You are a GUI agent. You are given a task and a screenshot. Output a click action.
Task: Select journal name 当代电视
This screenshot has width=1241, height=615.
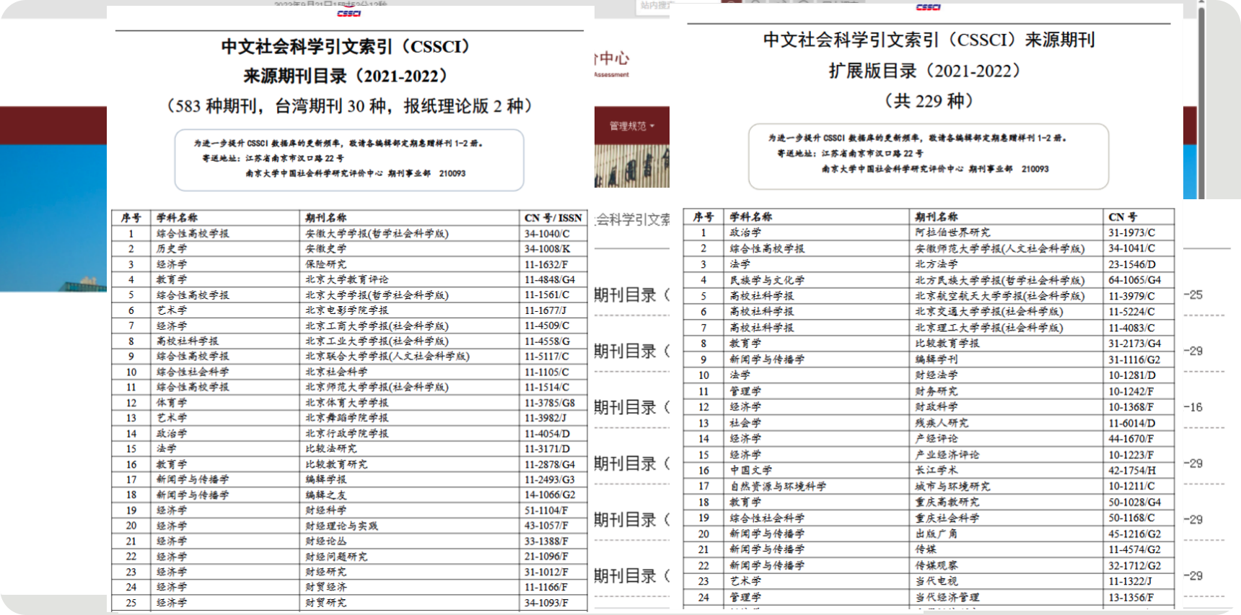point(937,581)
